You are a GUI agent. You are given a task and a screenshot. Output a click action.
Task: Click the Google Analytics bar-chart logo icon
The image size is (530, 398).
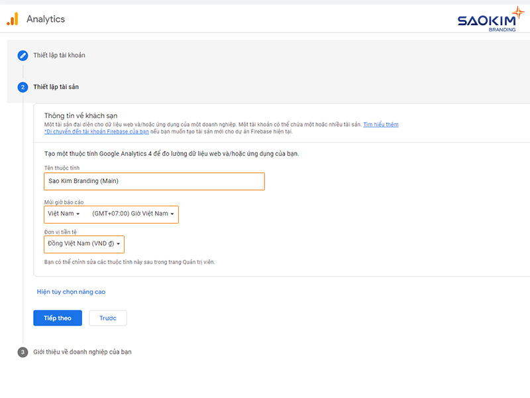pos(11,19)
